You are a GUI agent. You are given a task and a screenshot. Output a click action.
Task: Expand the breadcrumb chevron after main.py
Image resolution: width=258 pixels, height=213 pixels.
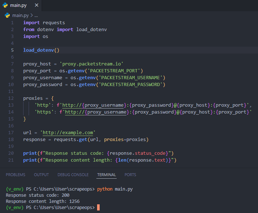[x=31, y=15]
